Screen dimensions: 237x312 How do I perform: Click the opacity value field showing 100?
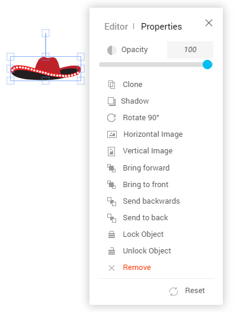click(x=190, y=50)
